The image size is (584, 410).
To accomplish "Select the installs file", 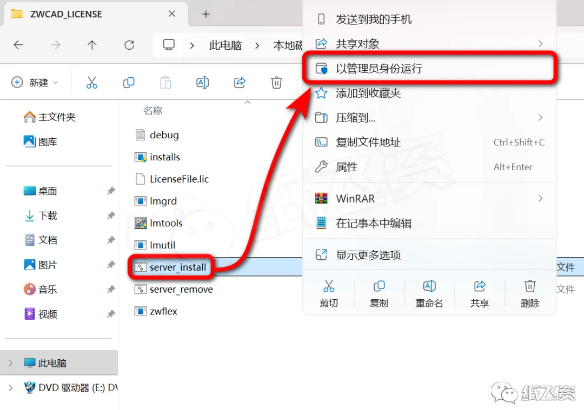I will 157,157.
